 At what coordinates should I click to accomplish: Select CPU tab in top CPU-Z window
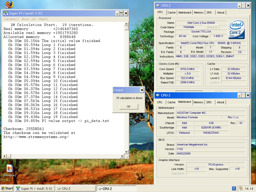click(160, 12)
